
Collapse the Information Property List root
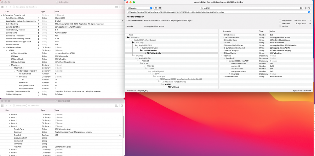coord(2,15)
